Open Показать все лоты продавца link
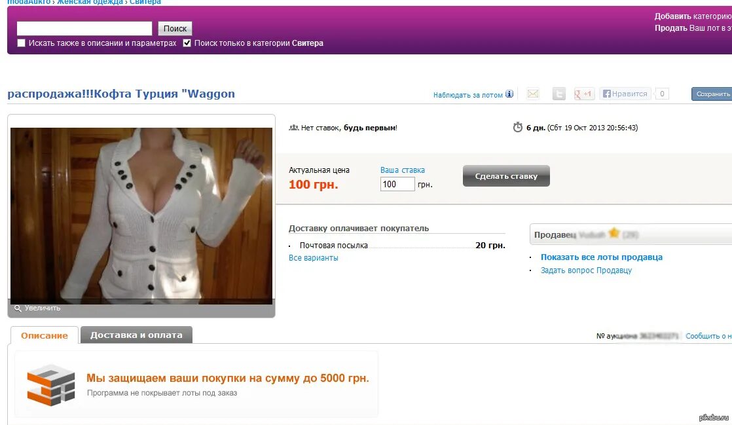Viewport: 732px width, 425px height. [601, 257]
